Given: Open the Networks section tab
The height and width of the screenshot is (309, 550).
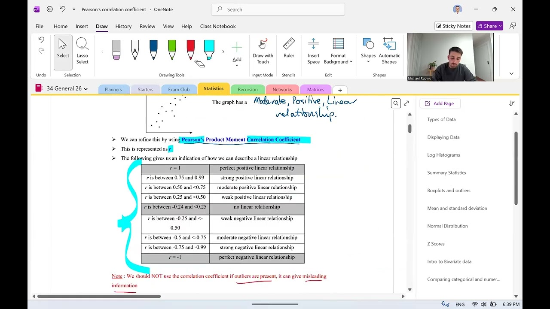Looking at the screenshot, I should pyautogui.click(x=282, y=90).
